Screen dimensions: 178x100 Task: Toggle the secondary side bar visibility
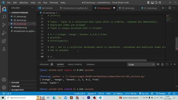point(156,2)
